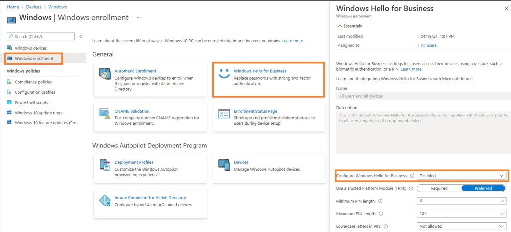
Task: Click the Description text area
Action: coord(424,132)
